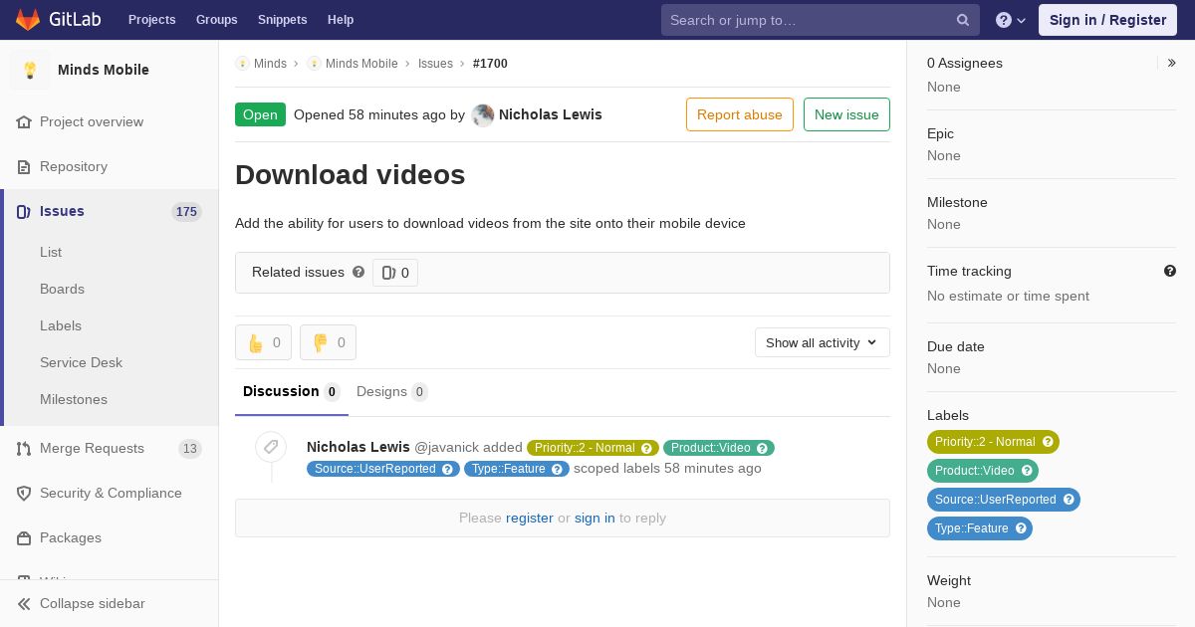Click the Related issues help icon
The width and height of the screenshot is (1195, 627).
pyautogui.click(x=358, y=272)
